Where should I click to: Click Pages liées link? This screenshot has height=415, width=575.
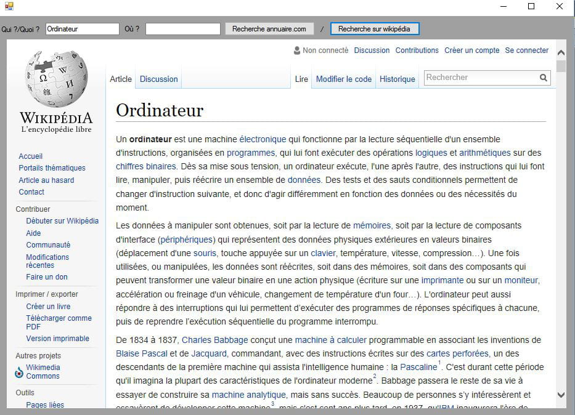point(45,405)
